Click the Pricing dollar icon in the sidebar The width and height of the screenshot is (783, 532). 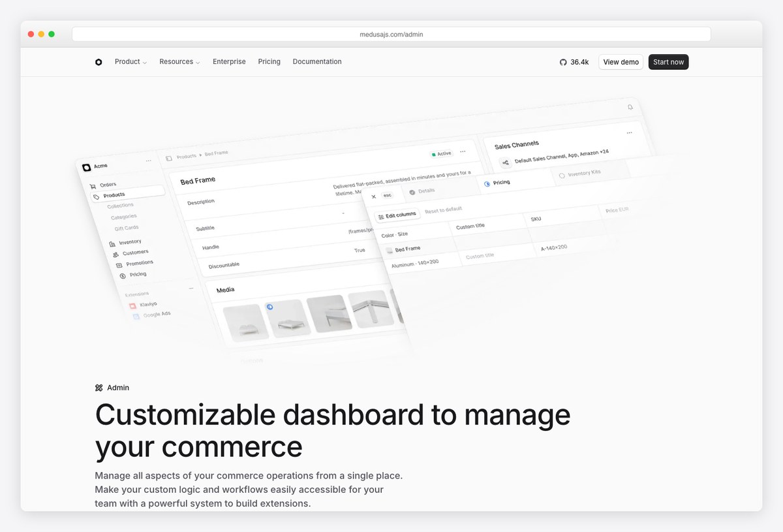point(123,276)
